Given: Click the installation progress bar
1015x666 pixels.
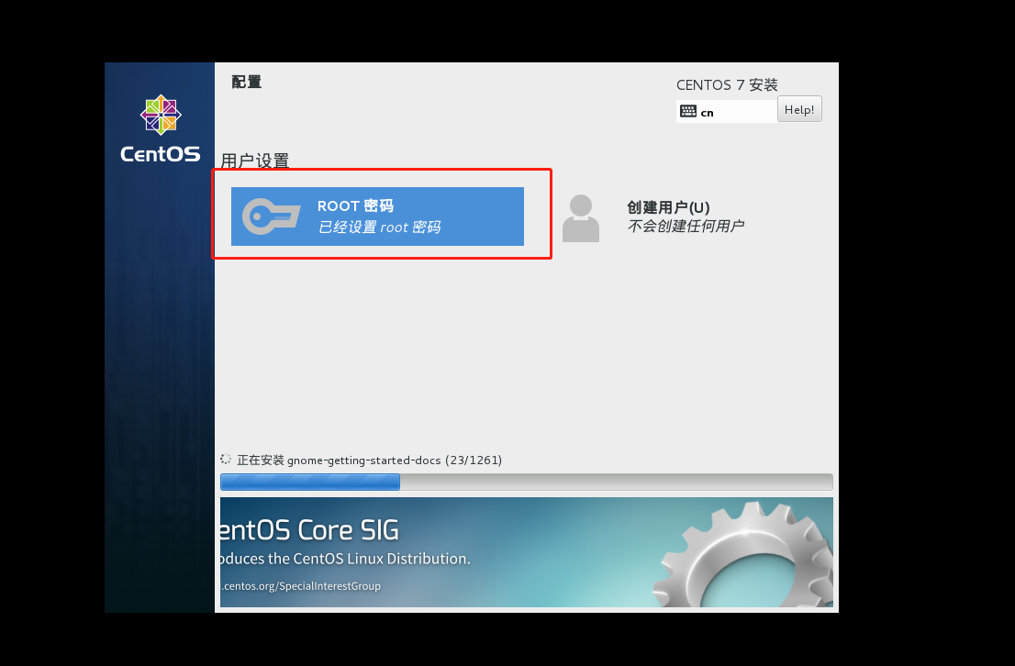Looking at the screenshot, I should pos(526,482).
